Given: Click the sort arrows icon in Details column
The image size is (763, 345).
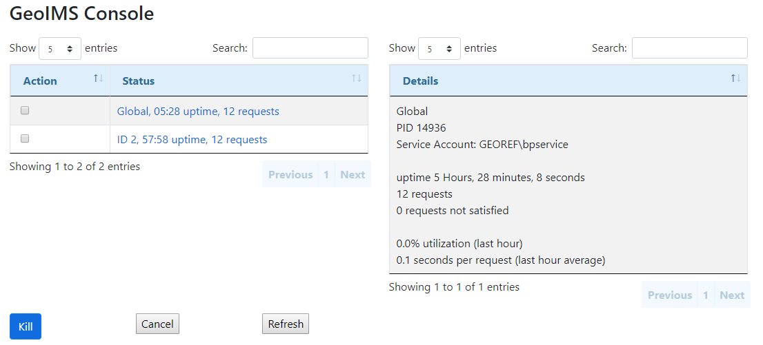Looking at the screenshot, I should 735,79.
